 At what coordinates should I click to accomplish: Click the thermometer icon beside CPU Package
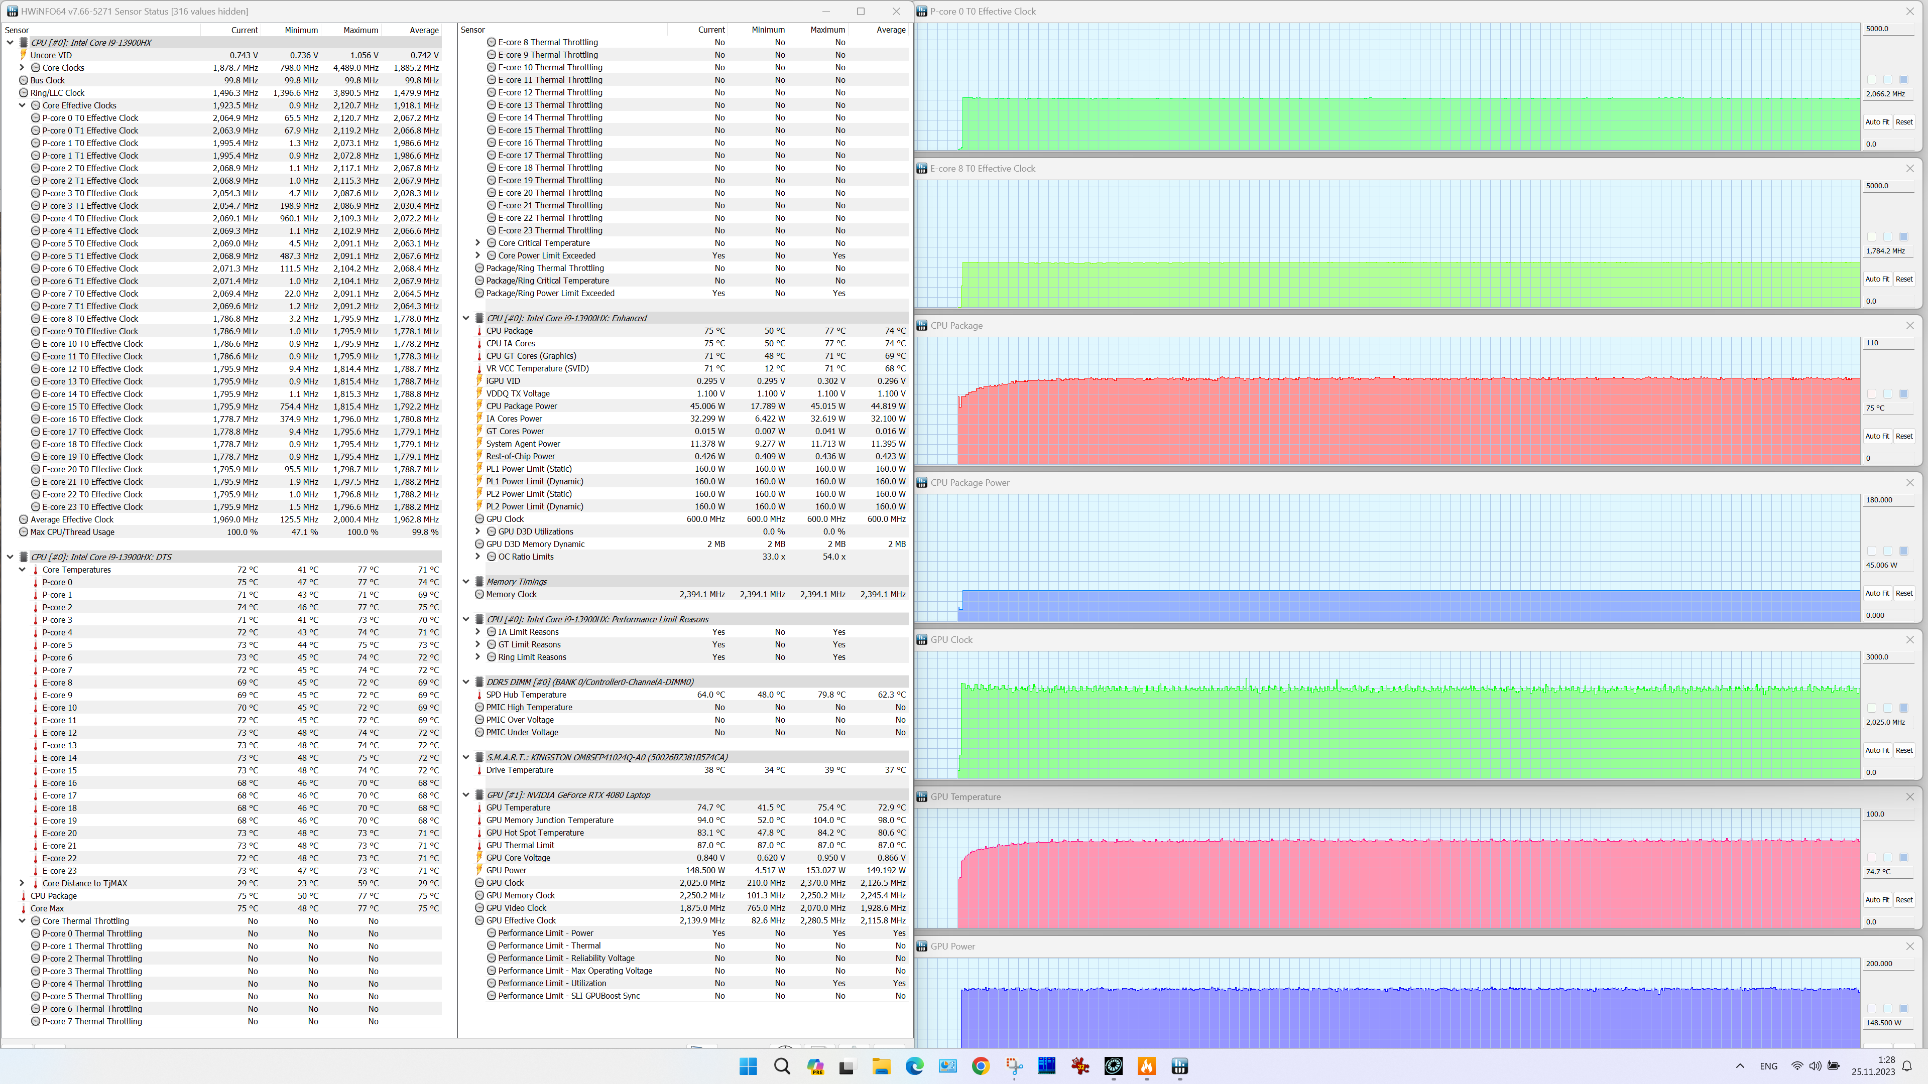[x=479, y=331]
